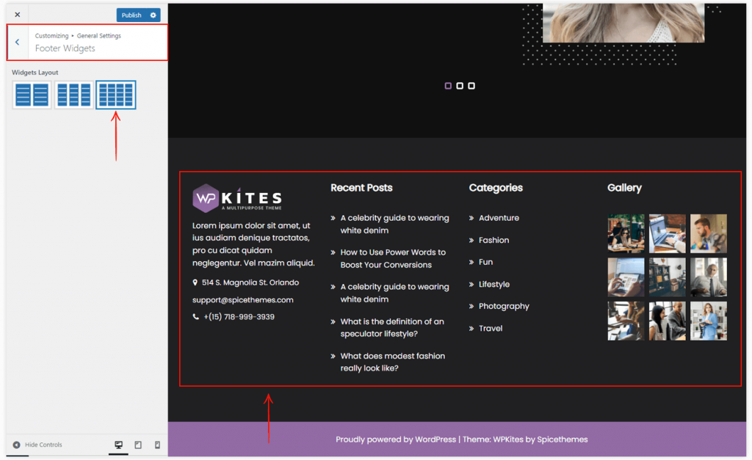Image resolution: width=752 pixels, height=460 pixels.
Task: Click the phone icon beside the number
Action: tap(195, 317)
